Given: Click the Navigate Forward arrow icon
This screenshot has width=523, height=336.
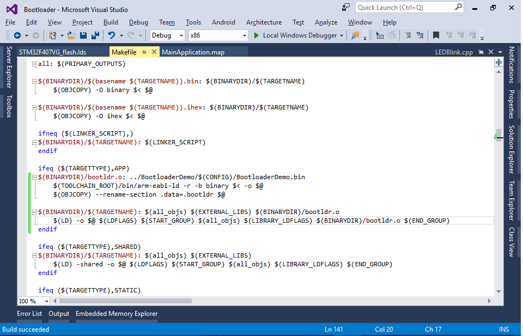Looking at the screenshot, I should [36, 35].
